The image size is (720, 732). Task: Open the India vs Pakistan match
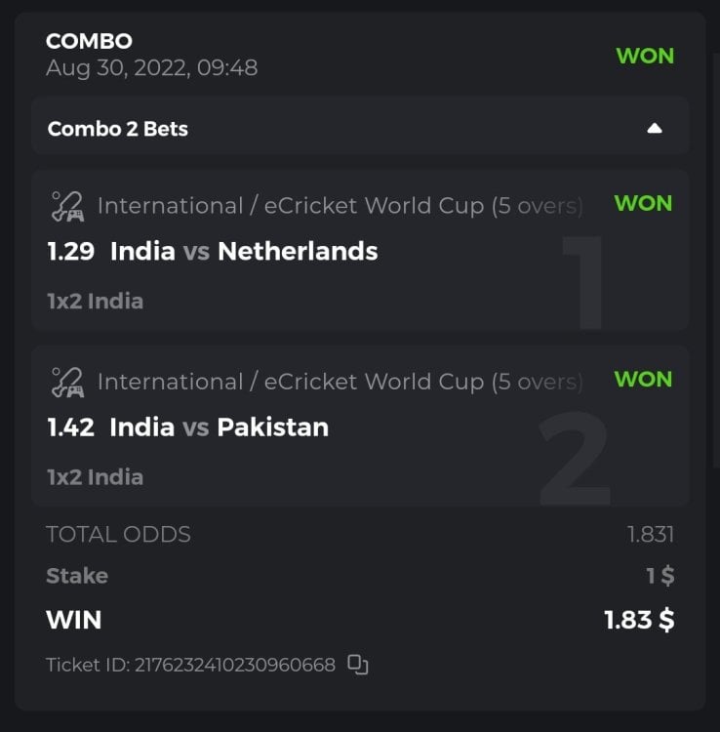[x=220, y=427]
